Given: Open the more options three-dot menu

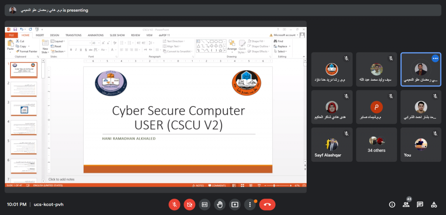Looking at the screenshot, I should 250,204.
